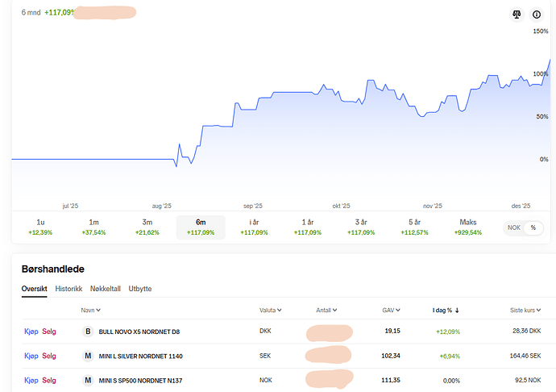Open the chart info icon

(x=537, y=15)
